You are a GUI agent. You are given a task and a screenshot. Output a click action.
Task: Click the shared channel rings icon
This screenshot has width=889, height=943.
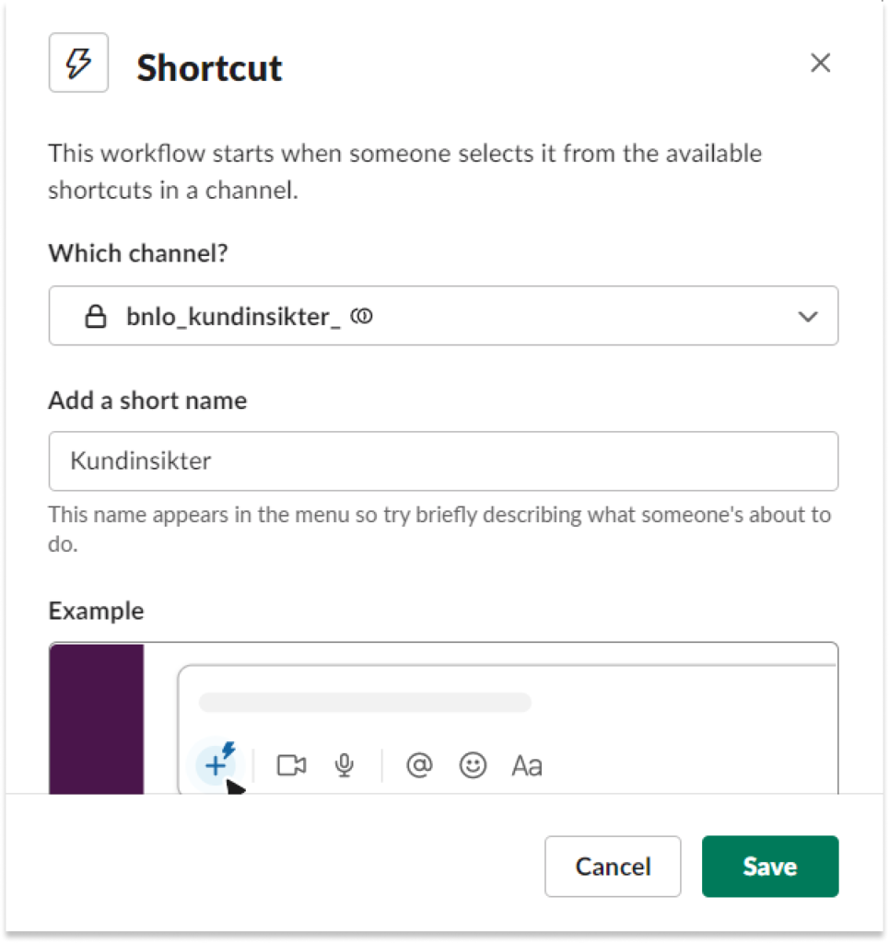(x=361, y=315)
